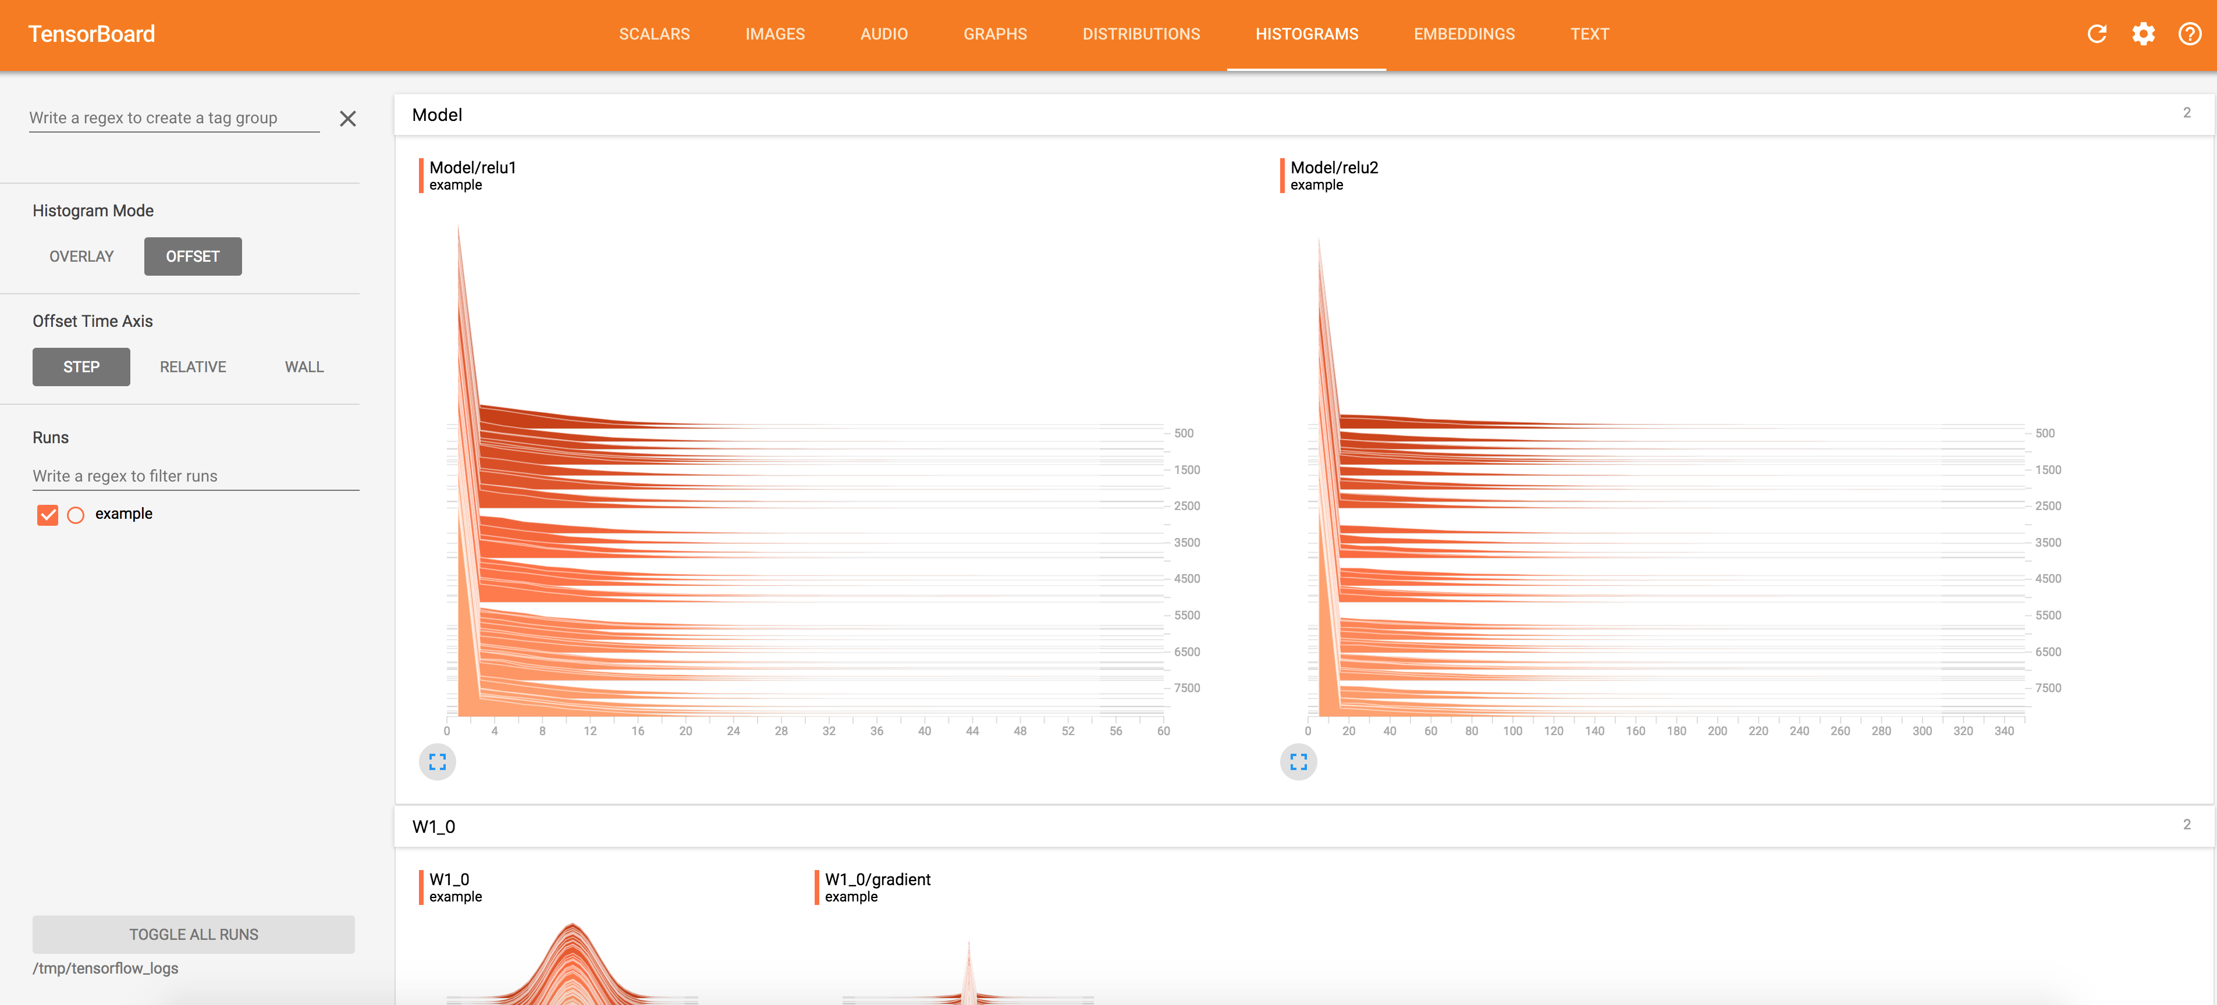Uncheck the example run checkbox
This screenshot has height=1005, width=2217.
point(47,515)
